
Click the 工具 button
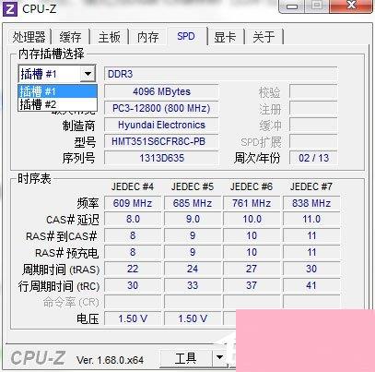[x=185, y=358]
